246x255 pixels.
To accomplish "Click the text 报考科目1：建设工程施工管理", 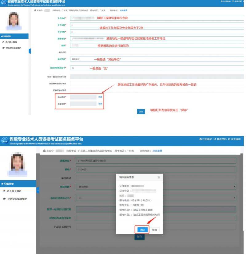I will pyautogui.click(x=136, y=210).
